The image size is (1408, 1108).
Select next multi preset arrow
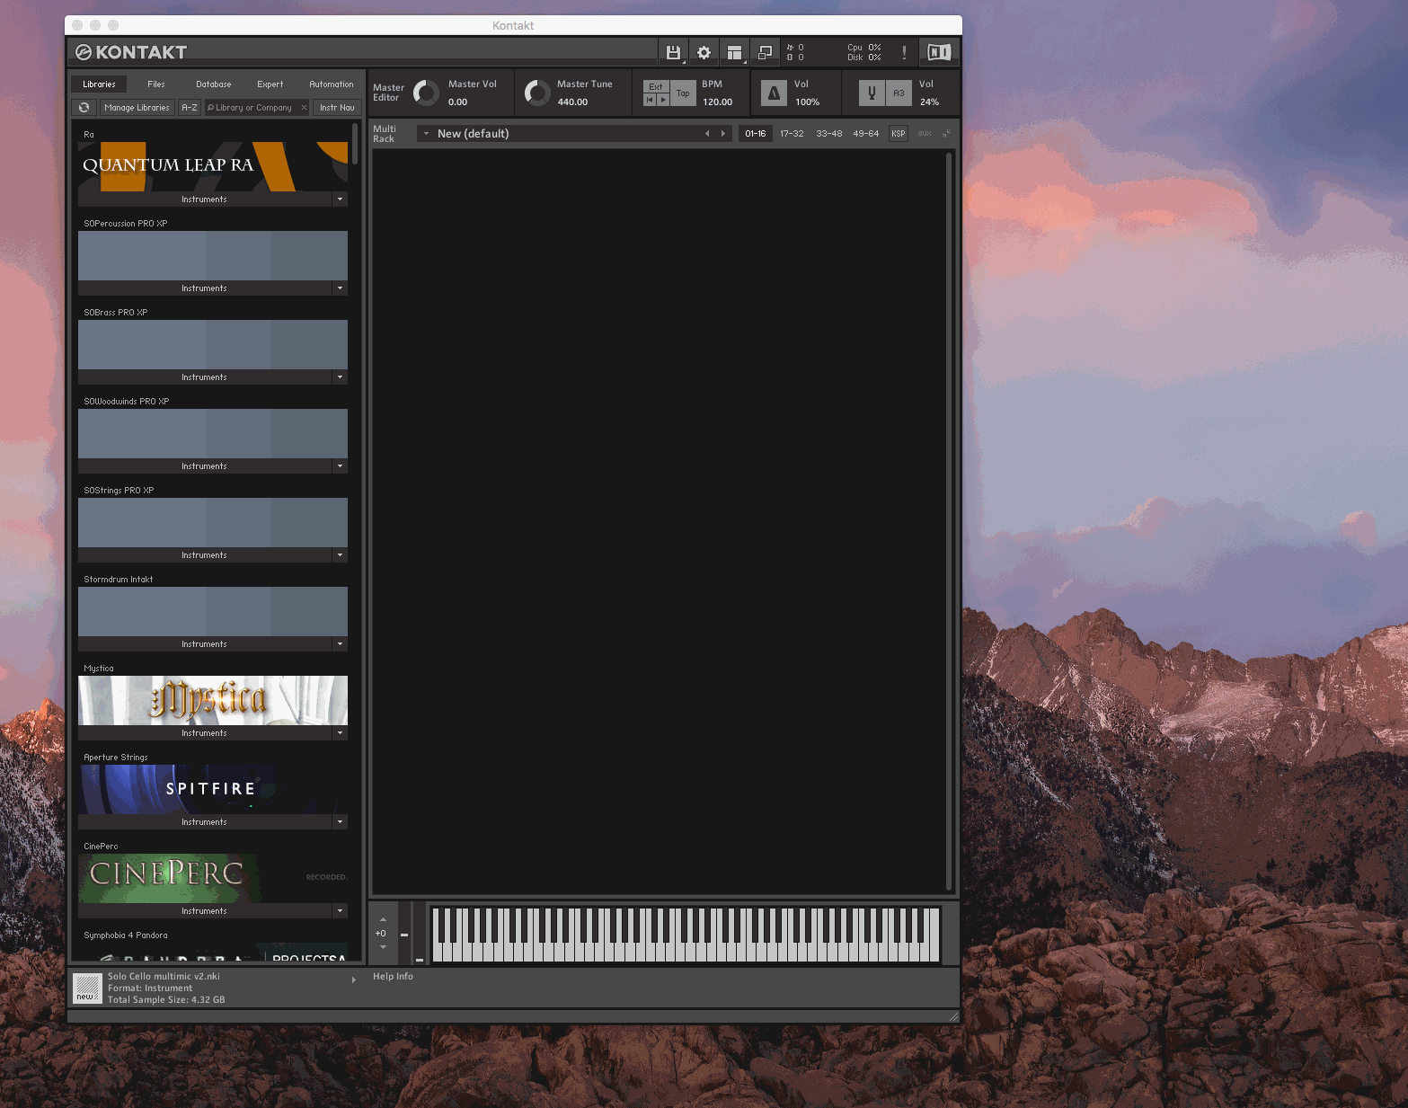pyautogui.click(x=723, y=134)
